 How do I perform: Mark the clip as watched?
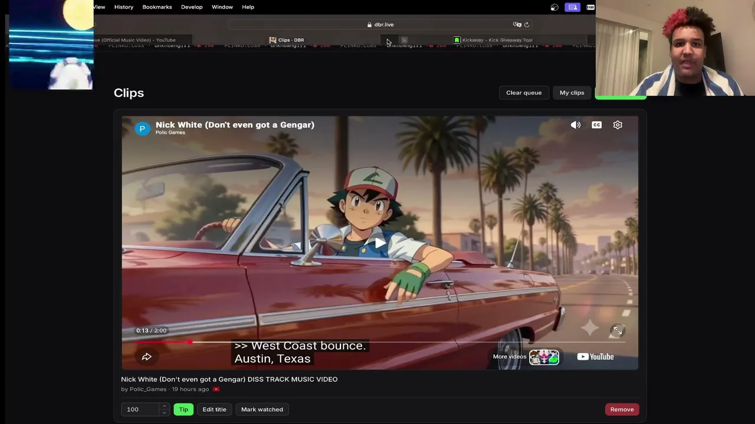point(262,409)
